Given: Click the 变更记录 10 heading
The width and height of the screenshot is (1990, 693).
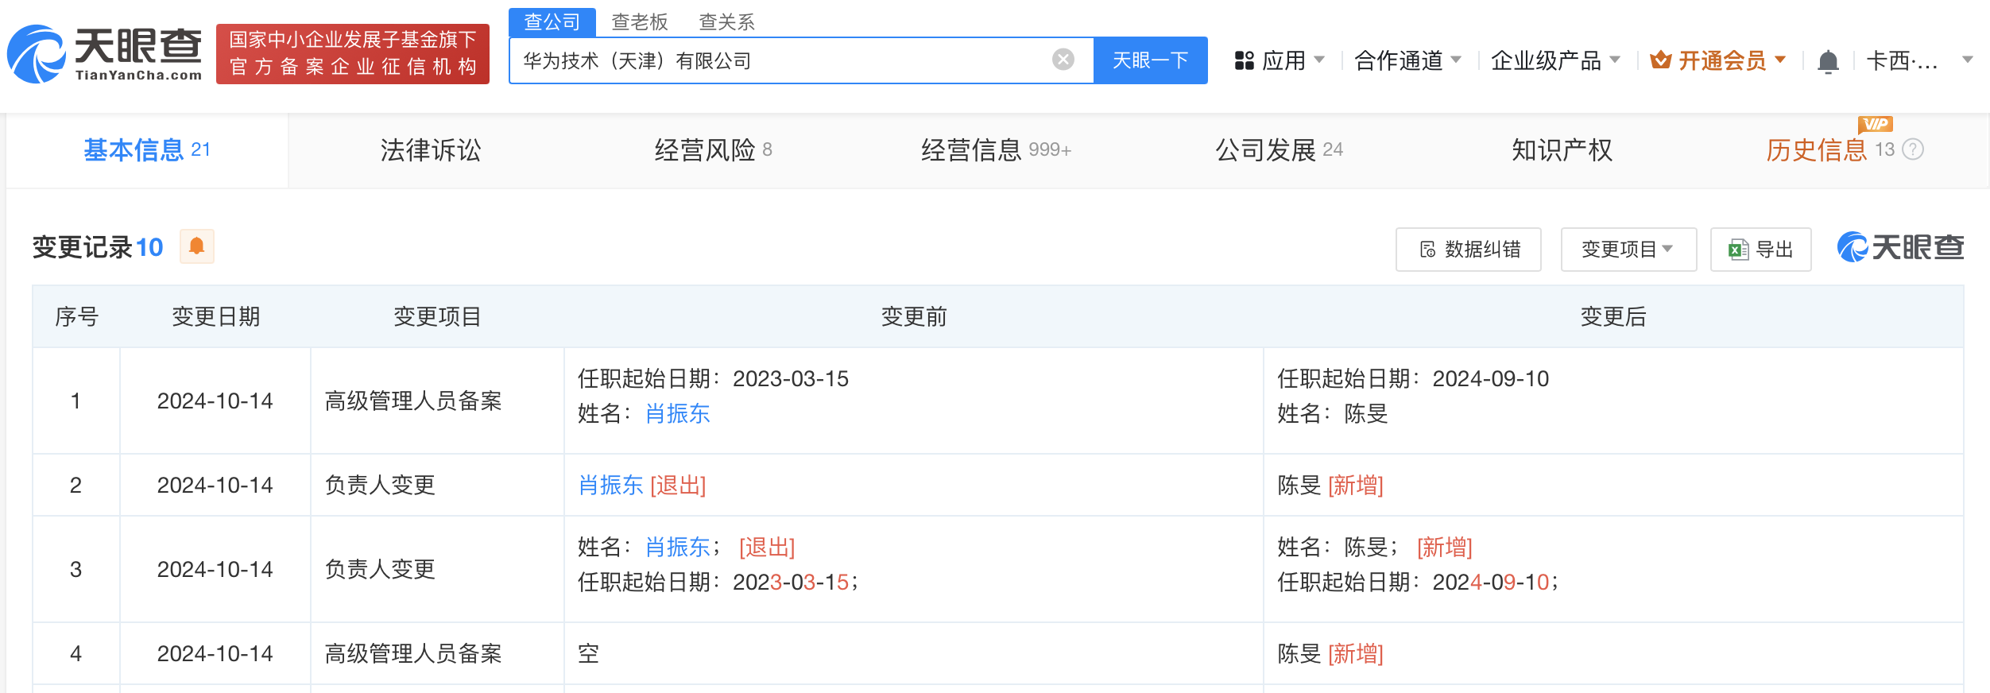Looking at the screenshot, I should click(x=98, y=247).
